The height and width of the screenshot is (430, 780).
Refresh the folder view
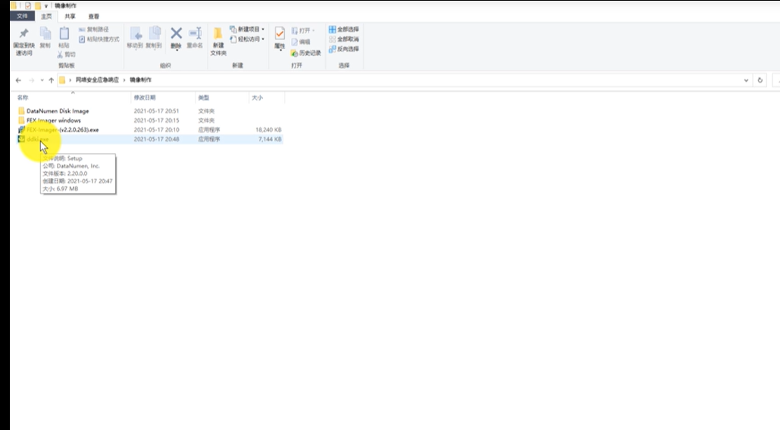(x=760, y=80)
